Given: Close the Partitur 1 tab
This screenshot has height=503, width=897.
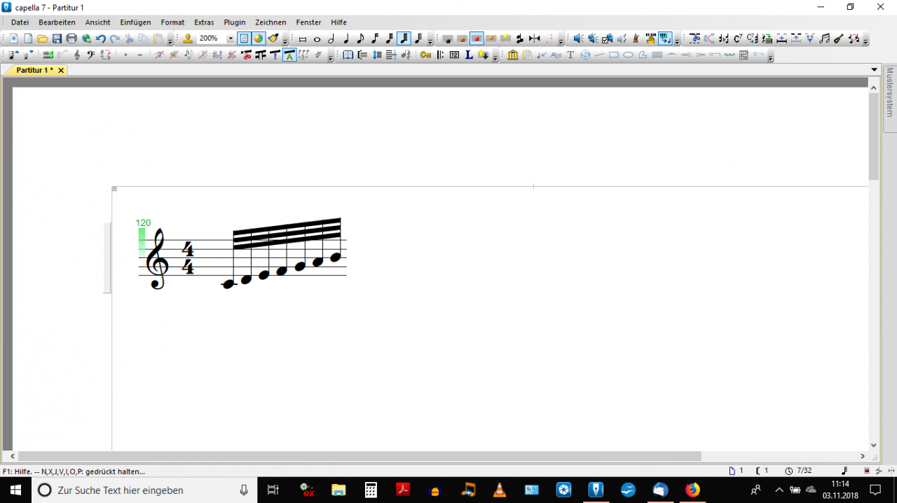Looking at the screenshot, I should (x=61, y=70).
